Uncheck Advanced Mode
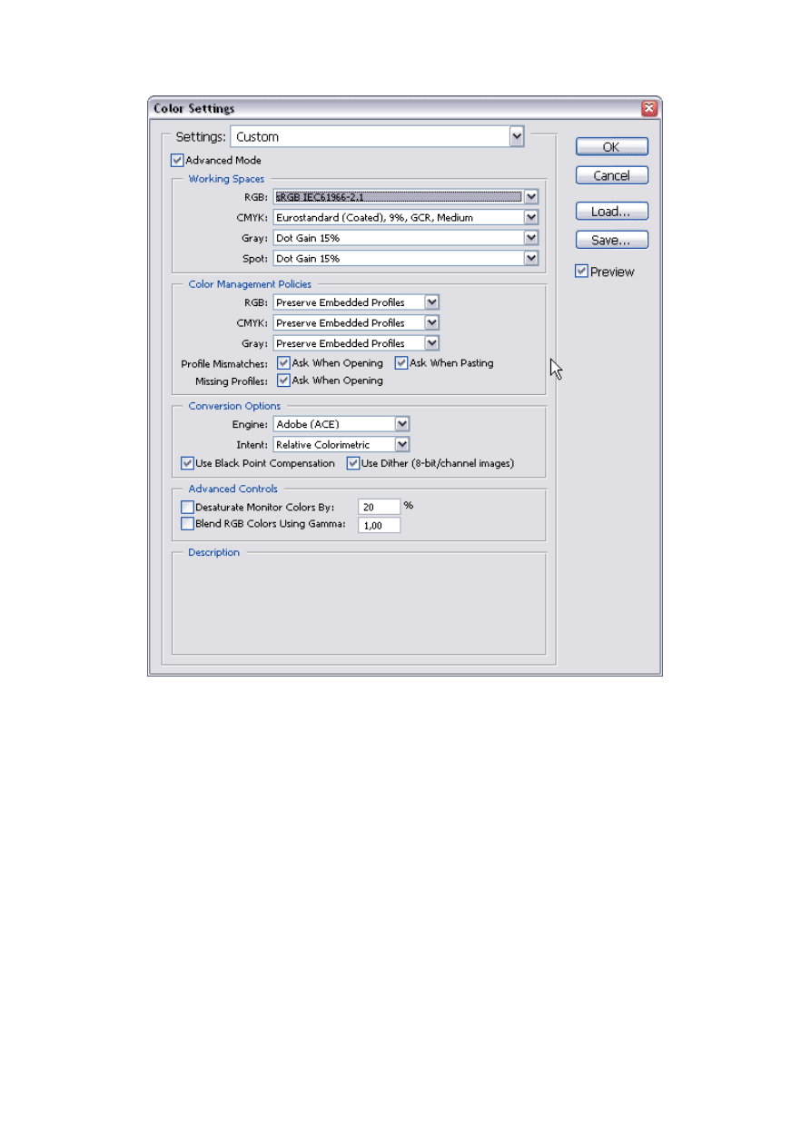The height and width of the screenshot is (1147, 811). 177,161
